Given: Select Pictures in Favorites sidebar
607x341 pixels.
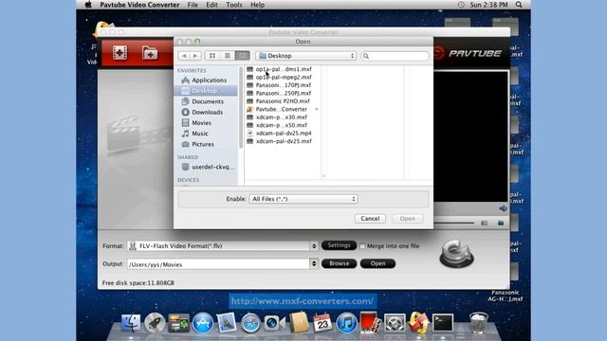Looking at the screenshot, I should tap(204, 144).
